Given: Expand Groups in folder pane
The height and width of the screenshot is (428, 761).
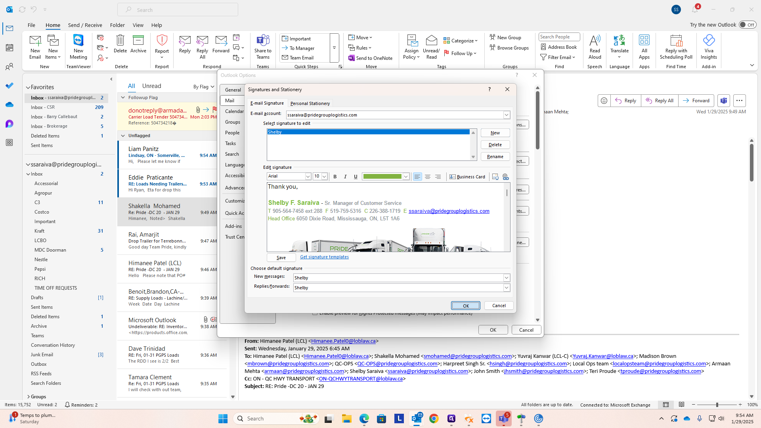Looking at the screenshot, I should point(28,397).
